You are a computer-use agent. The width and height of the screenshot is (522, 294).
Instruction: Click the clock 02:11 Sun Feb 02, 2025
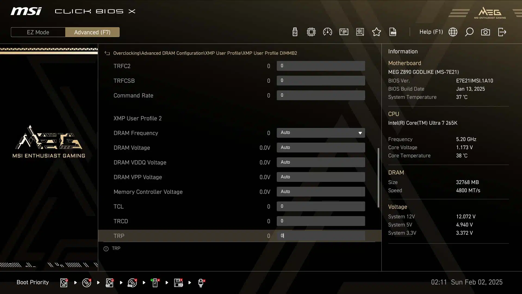tap(467, 282)
